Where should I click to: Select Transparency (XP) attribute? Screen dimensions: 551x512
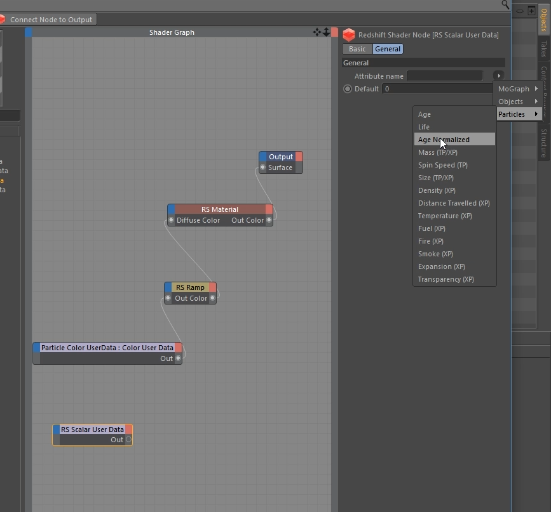pos(454,279)
